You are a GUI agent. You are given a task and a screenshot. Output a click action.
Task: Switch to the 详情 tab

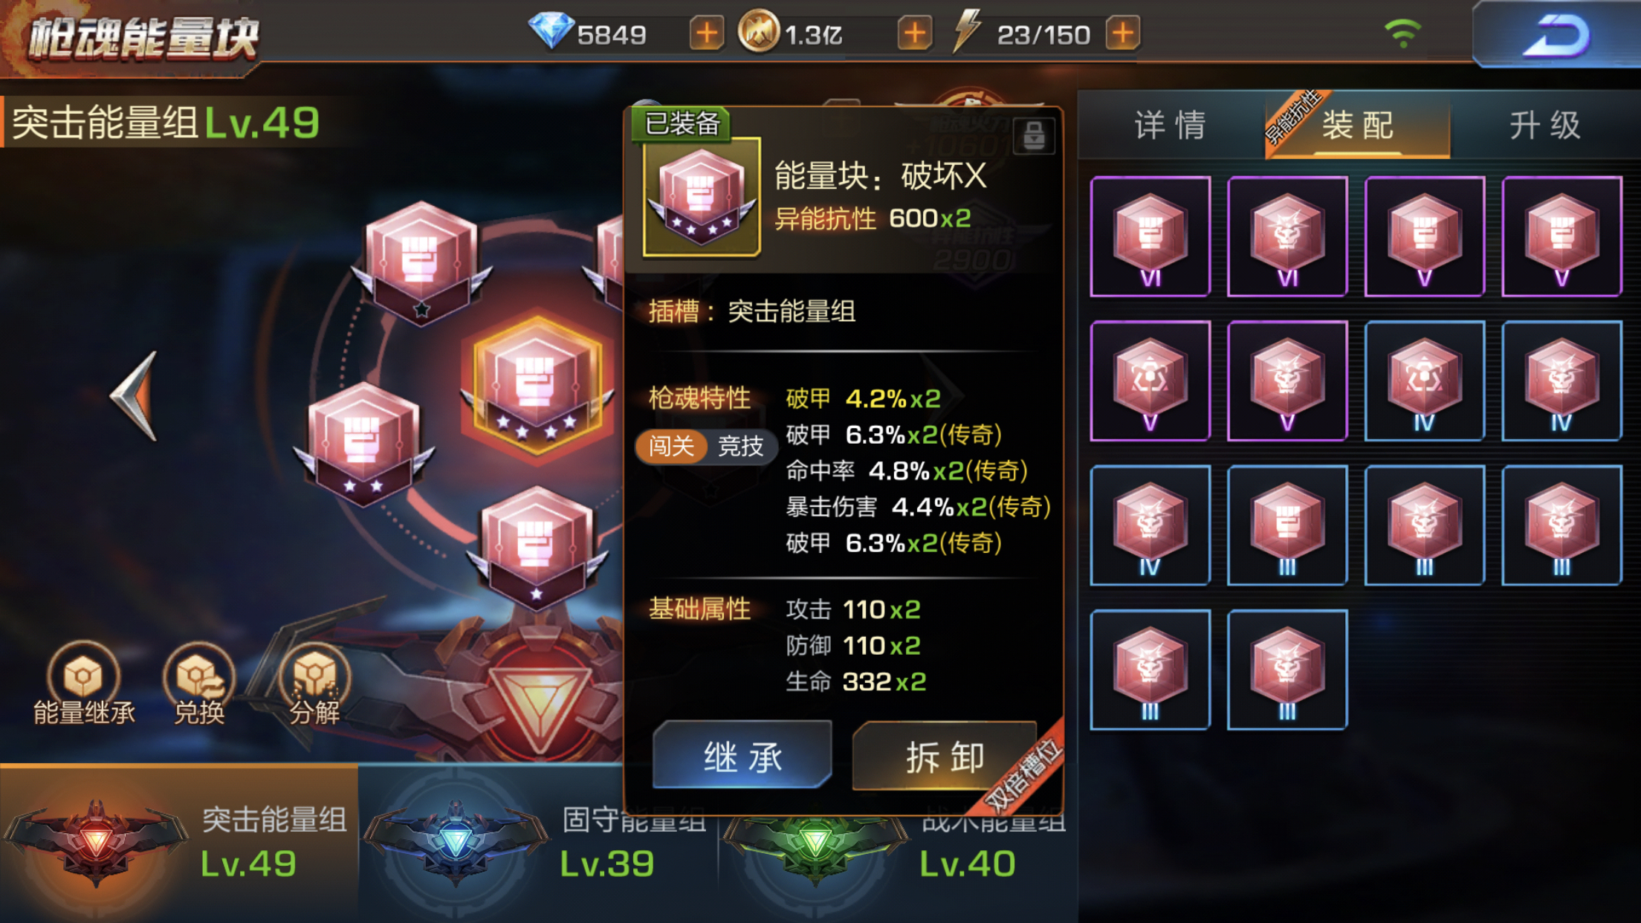click(1170, 125)
